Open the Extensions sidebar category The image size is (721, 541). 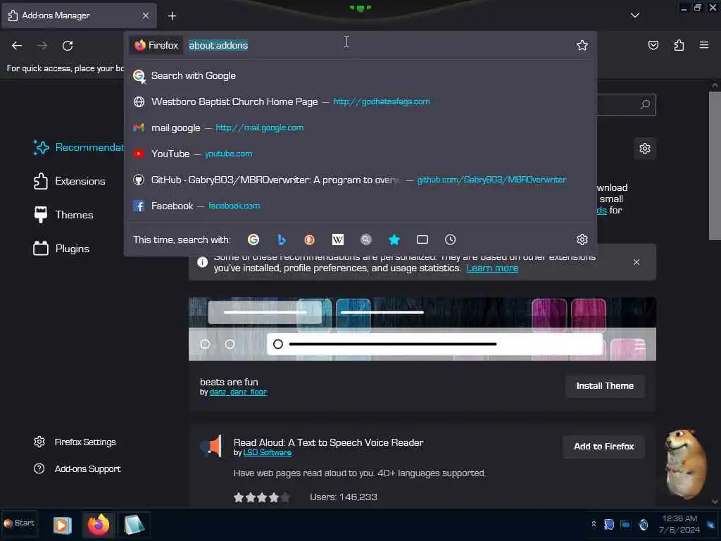69,181
